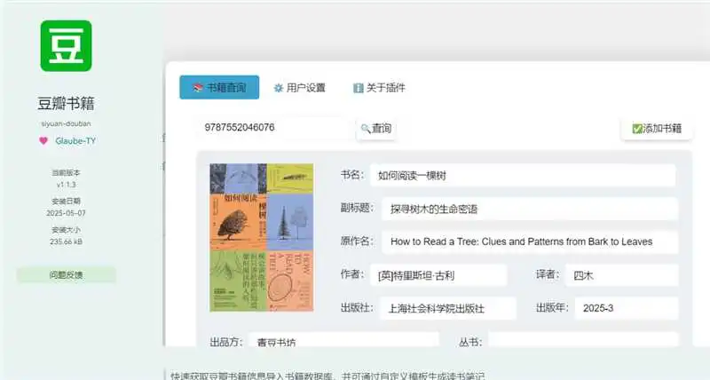
Task: Click the version text v1.1.3
Action: point(66,185)
